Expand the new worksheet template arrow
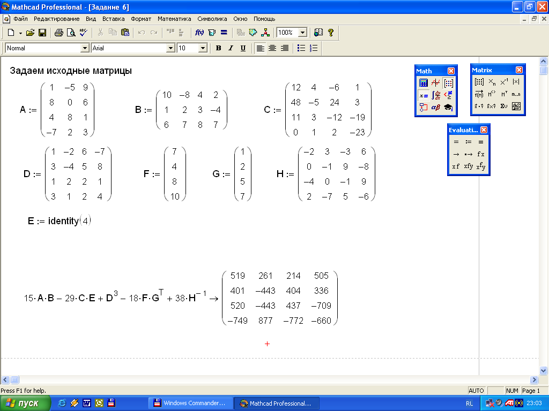Screen dimensions: 549x411 [20, 33]
